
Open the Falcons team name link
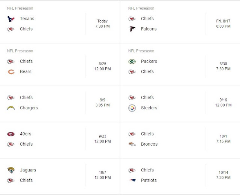[149, 29]
